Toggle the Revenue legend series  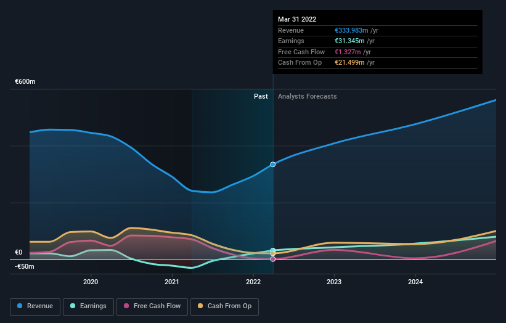click(x=35, y=306)
